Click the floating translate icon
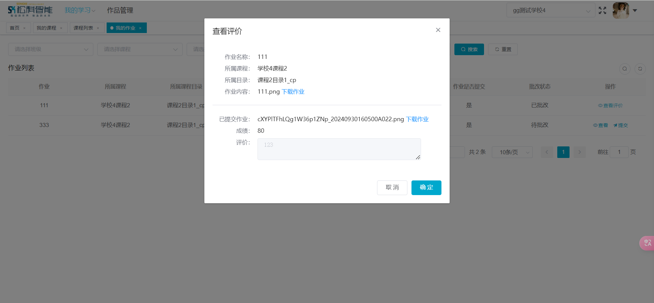 [647, 243]
